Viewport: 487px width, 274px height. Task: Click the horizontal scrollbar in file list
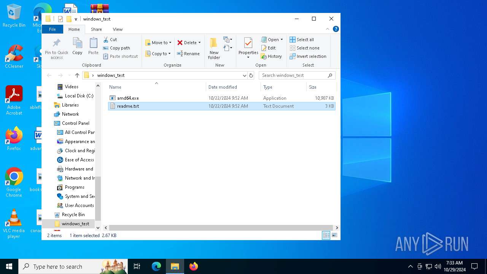(x=222, y=228)
